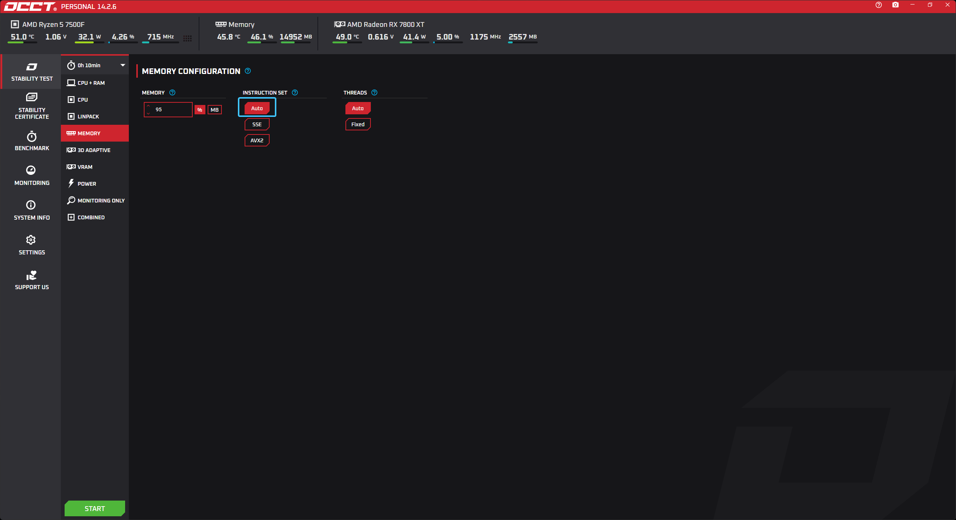The width and height of the screenshot is (956, 520).
Task: Click the screenshot camera icon
Action: tap(896, 5)
